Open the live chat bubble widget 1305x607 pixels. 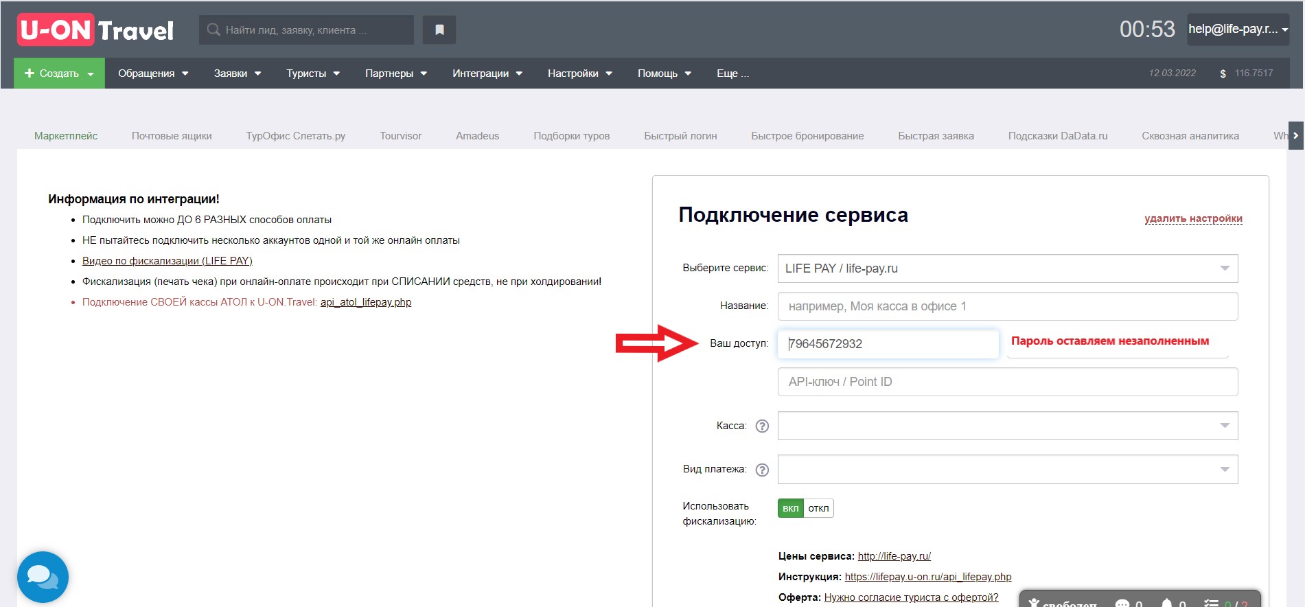click(43, 577)
